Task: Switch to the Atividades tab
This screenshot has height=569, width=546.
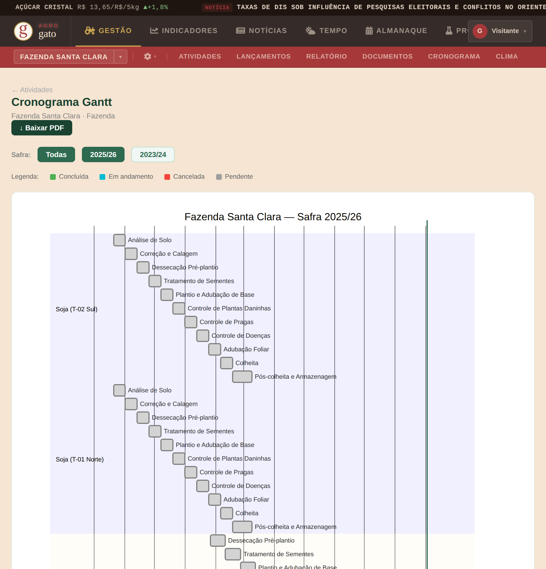Action: click(x=200, y=56)
